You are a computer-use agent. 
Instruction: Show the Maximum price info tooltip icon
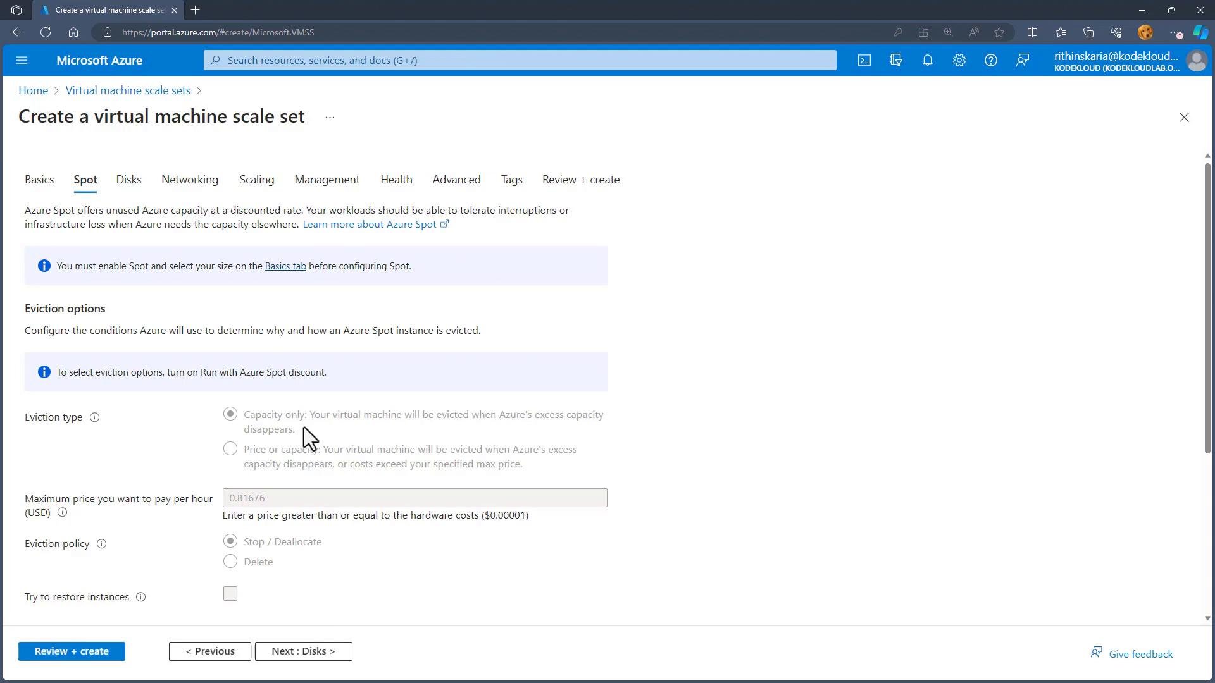(x=62, y=513)
